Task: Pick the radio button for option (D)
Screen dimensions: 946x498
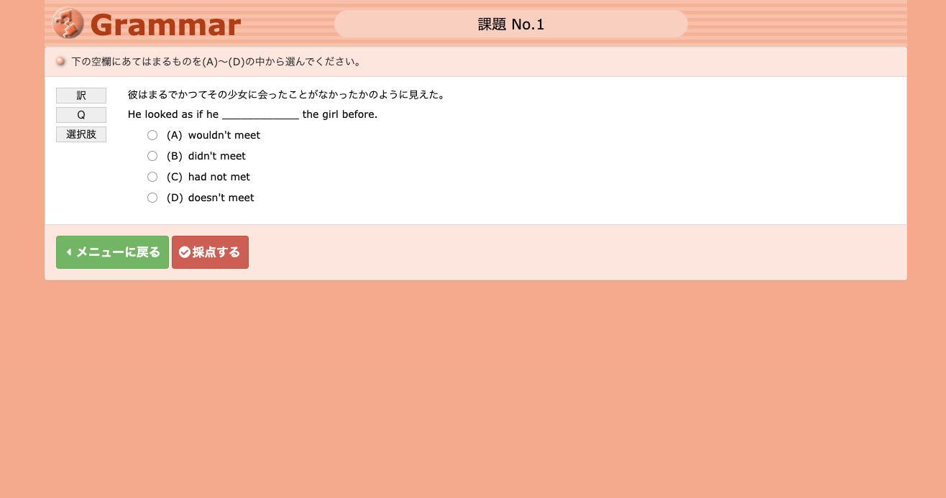Action: click(152, 198)
